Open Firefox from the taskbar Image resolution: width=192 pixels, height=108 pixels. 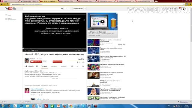pos(64,106)
